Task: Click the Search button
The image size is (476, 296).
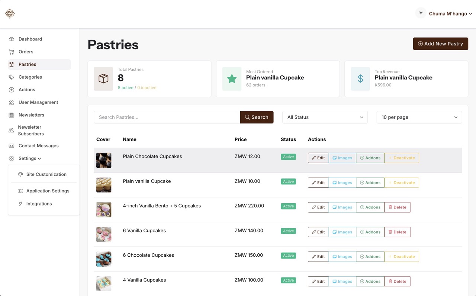Action: [x=257, y=117]
